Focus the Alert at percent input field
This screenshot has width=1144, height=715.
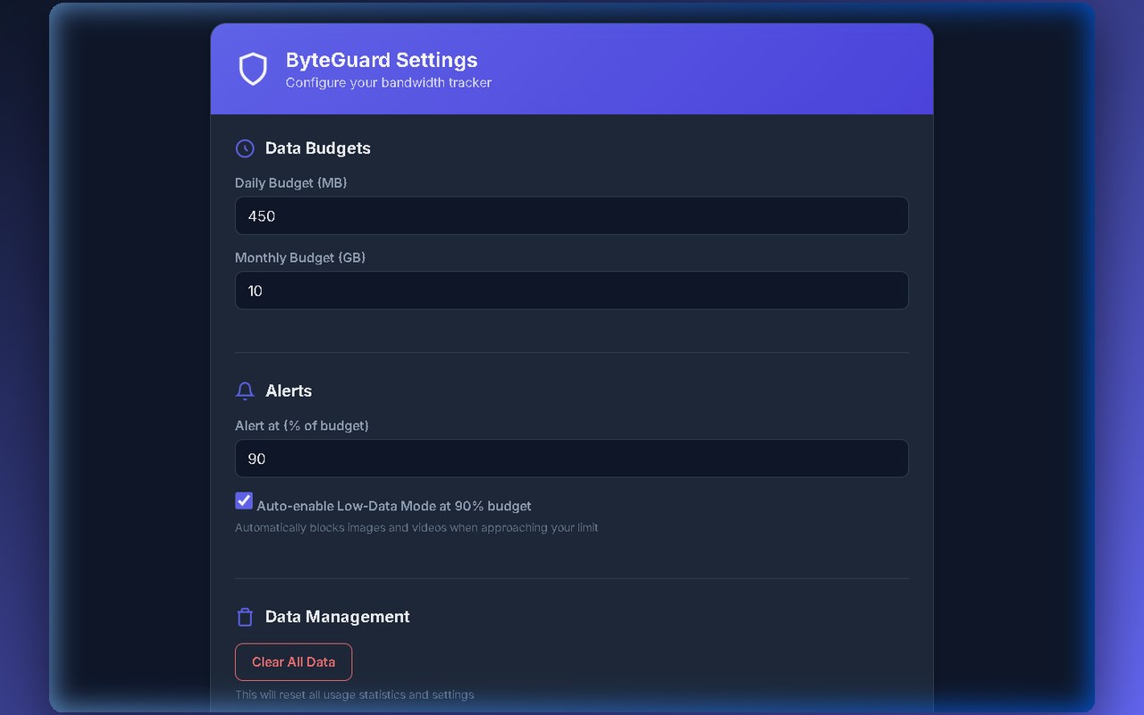pos(572,458)
